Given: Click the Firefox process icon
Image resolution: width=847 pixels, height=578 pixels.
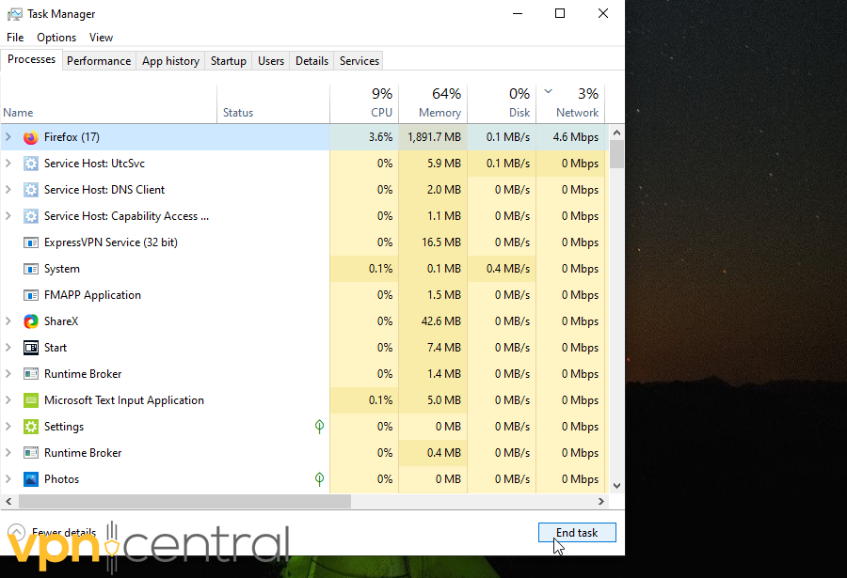Looking at the screenshot, I should pos(31,137).
